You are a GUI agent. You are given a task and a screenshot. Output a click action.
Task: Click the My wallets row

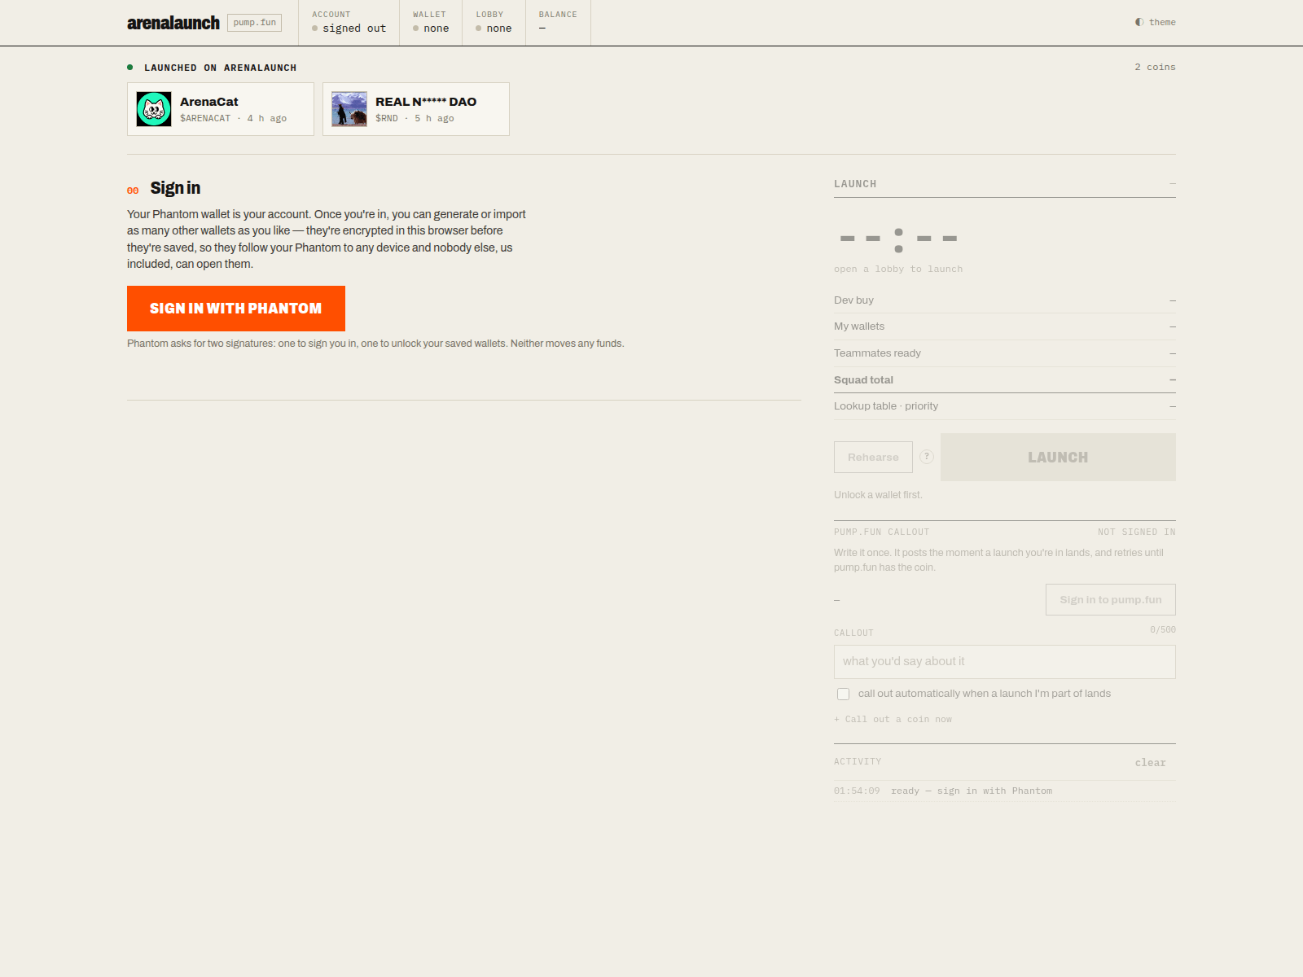[x=1005, y=326]
